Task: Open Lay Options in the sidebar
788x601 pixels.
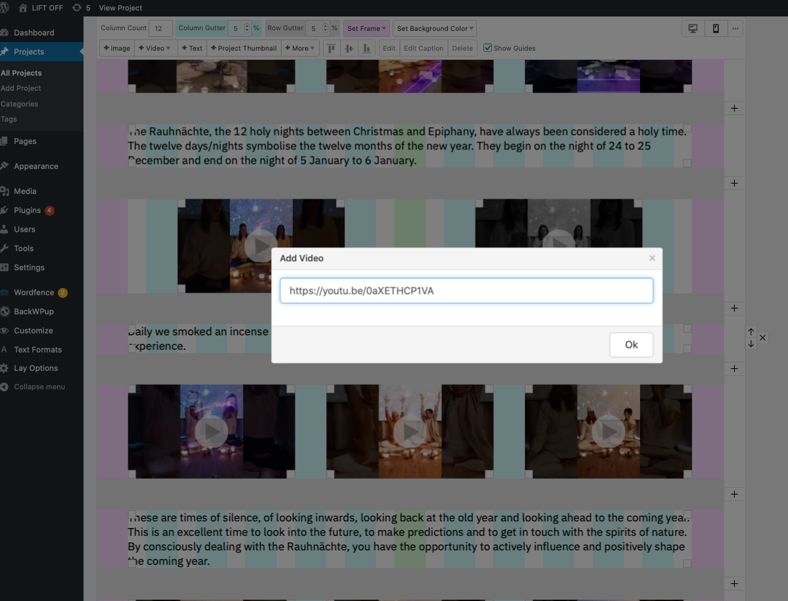Action: [x=36, y=368]
